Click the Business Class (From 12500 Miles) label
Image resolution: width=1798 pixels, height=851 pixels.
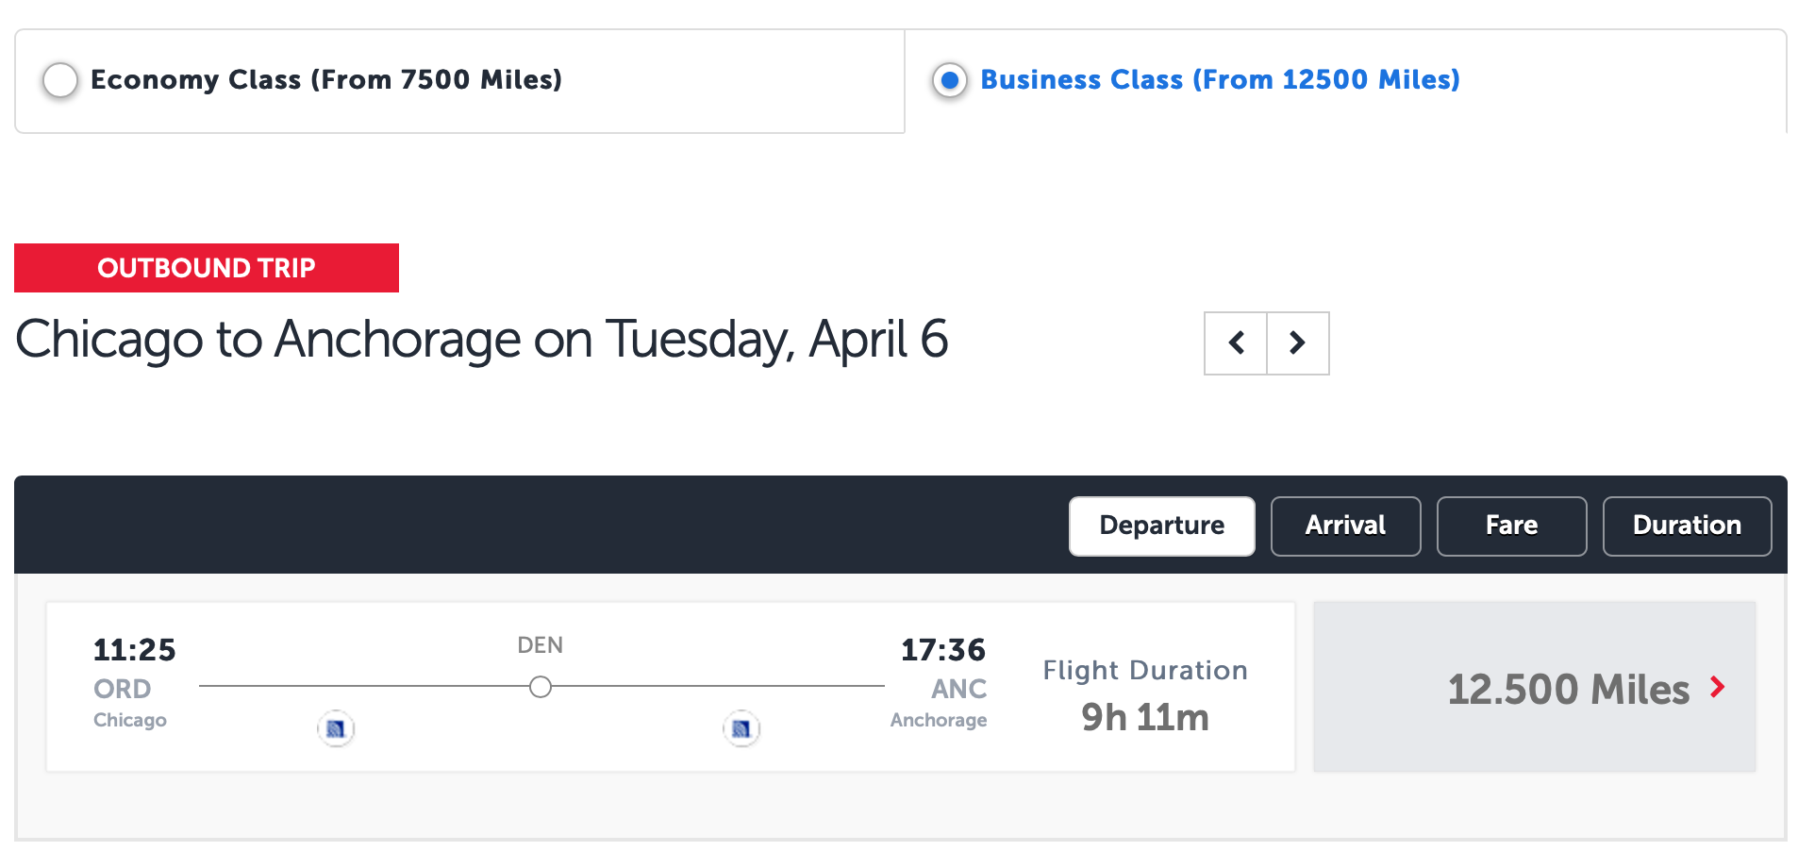tap(1220, 79)
